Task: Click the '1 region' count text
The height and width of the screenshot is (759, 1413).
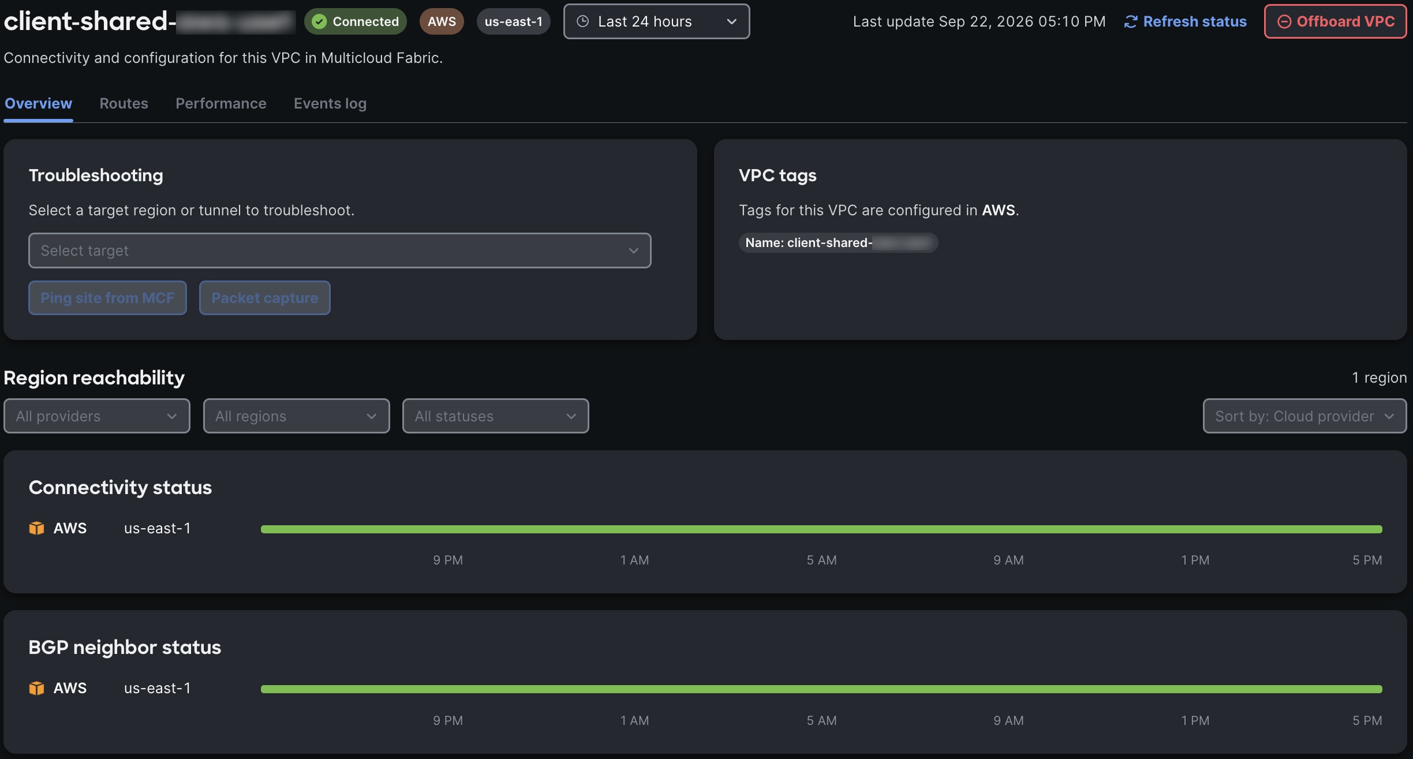Action: point(1379,377)
